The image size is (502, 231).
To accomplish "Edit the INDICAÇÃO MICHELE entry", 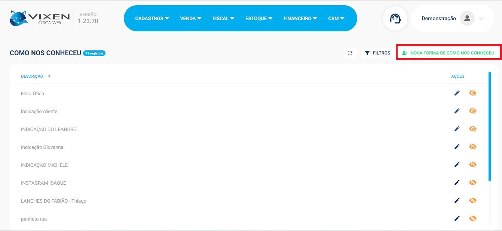I will pyautogui.click(x=457, y=165).
